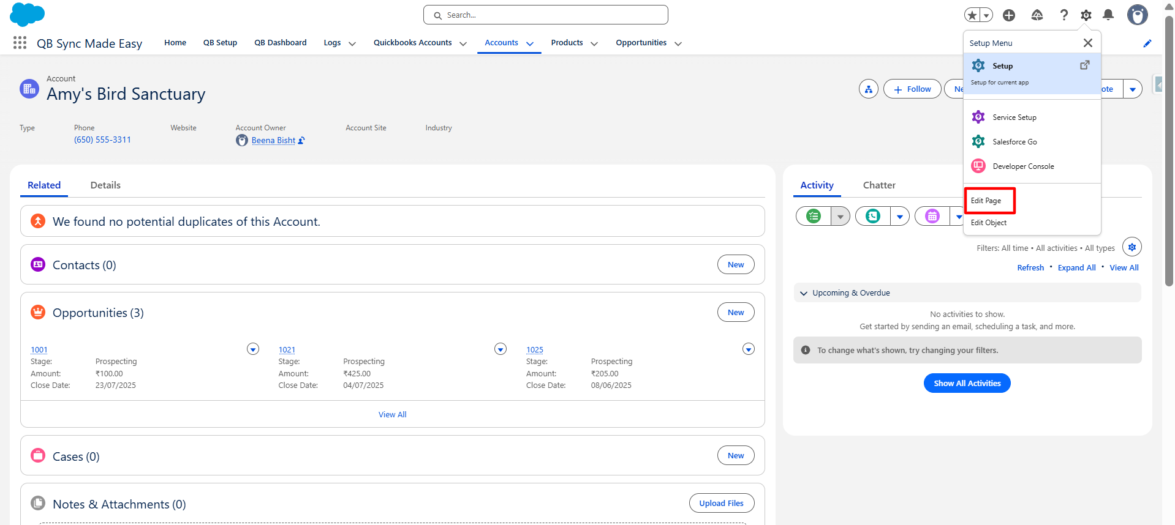Open dropdown for opportunity 1001 actions
The height and width of the screenshot is (525, 1175).
point(252,349)
